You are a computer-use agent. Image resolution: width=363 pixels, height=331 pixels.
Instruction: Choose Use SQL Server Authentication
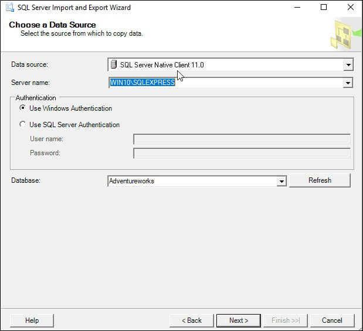[x=23, y=125]
